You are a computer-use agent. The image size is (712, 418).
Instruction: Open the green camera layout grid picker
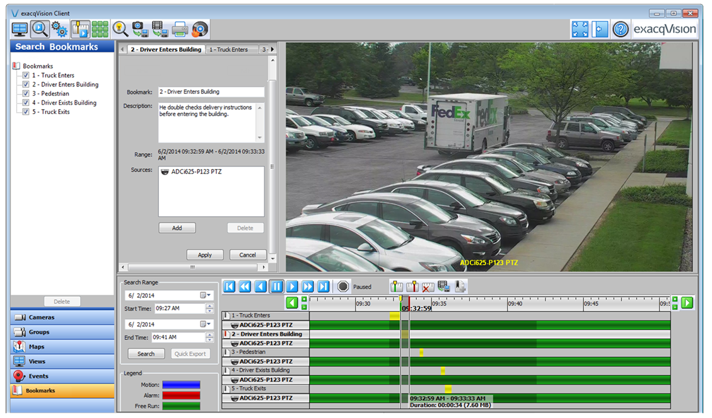(100, 28)
